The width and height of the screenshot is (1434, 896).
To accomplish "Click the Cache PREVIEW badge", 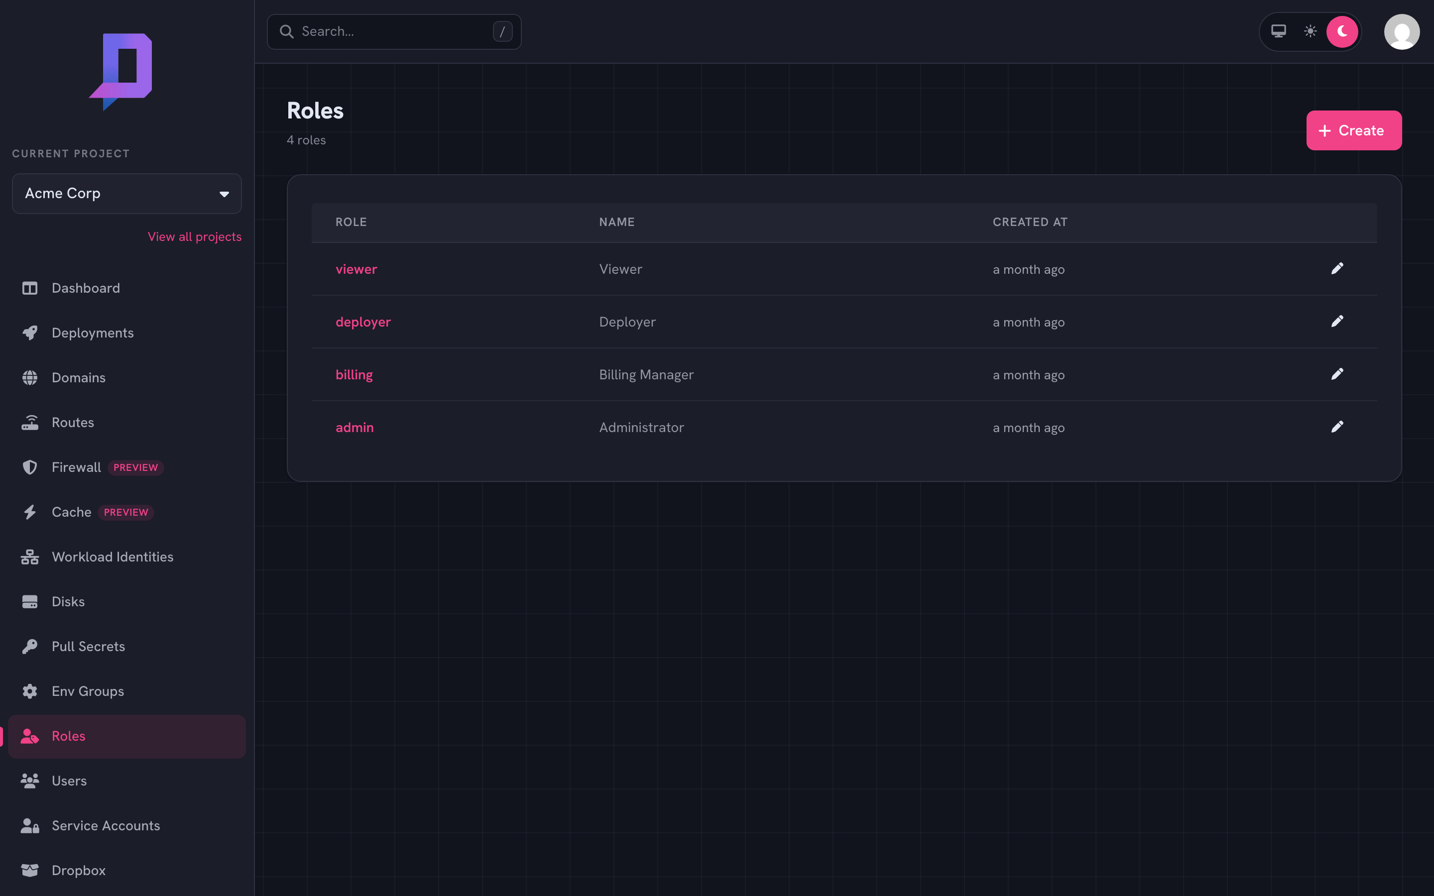I will click(x=125, y=512).
